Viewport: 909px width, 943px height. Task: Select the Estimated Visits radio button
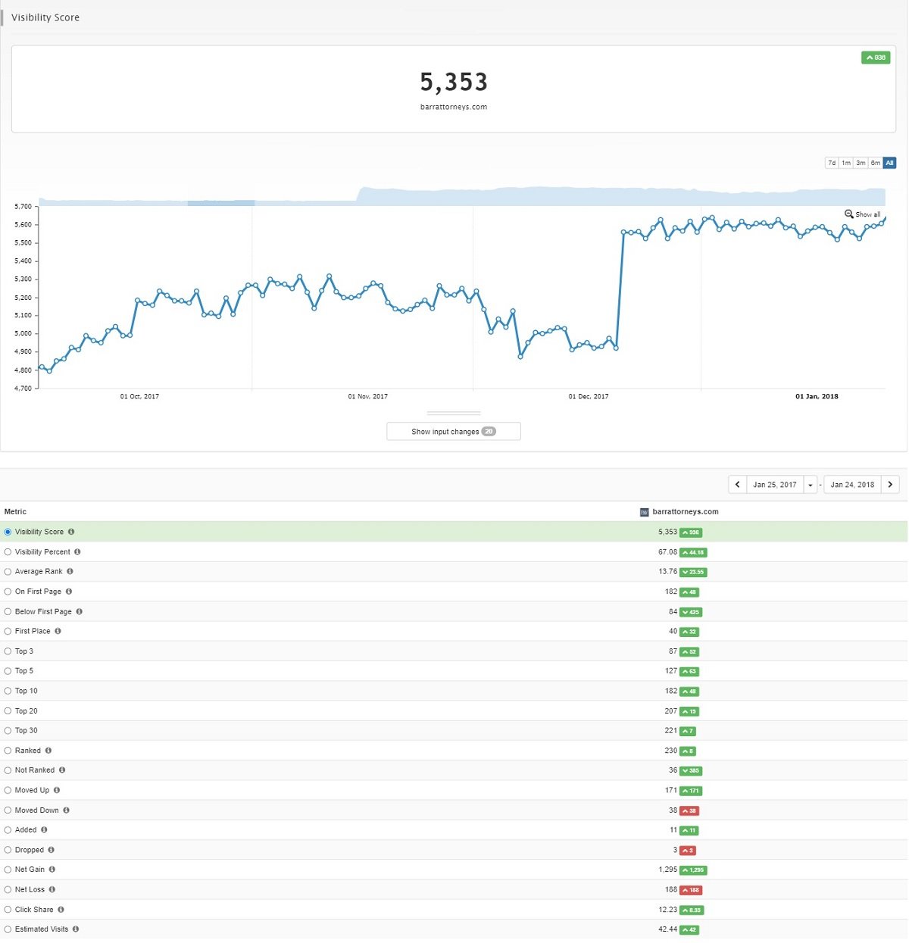(x=8, y=929)
